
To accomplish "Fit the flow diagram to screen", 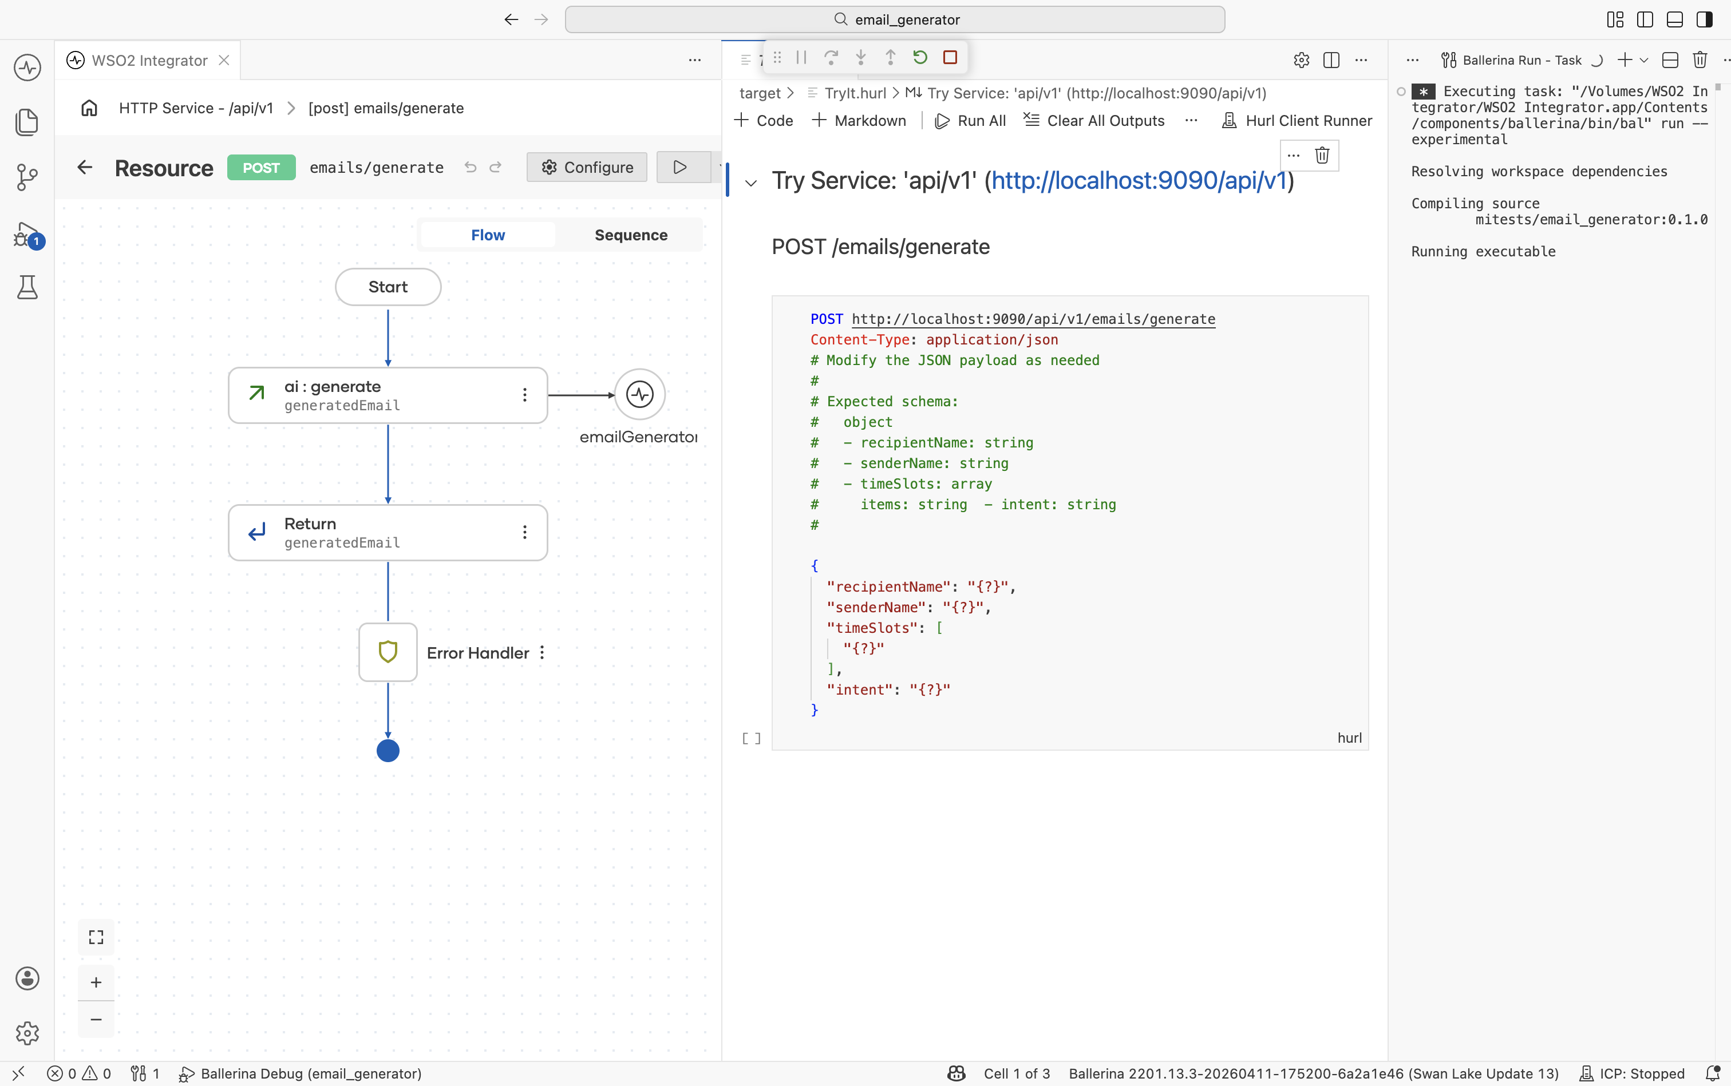I will [x=96, y=937].
